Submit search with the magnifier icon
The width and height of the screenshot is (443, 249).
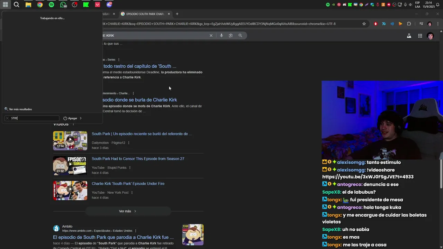[x=240, y=35]
